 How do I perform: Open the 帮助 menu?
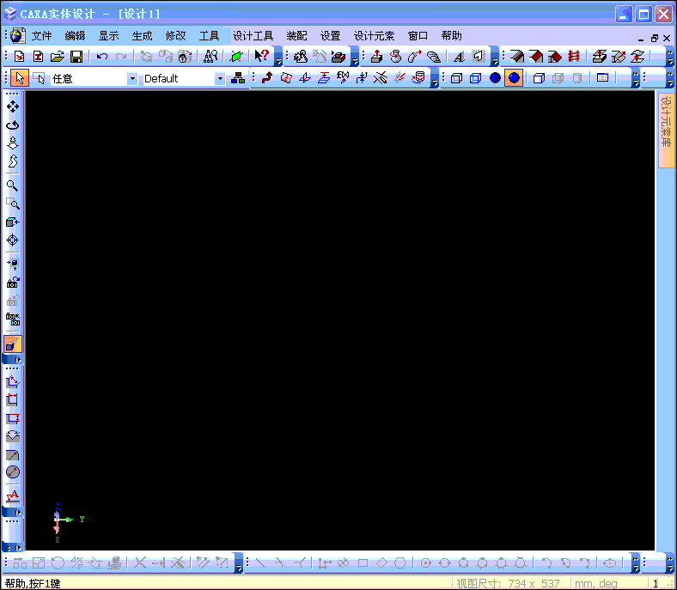click(x=452, y=36)
